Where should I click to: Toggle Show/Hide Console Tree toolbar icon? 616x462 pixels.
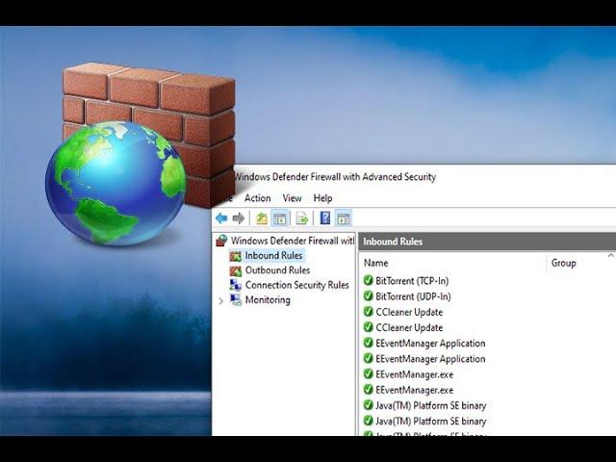280,218
